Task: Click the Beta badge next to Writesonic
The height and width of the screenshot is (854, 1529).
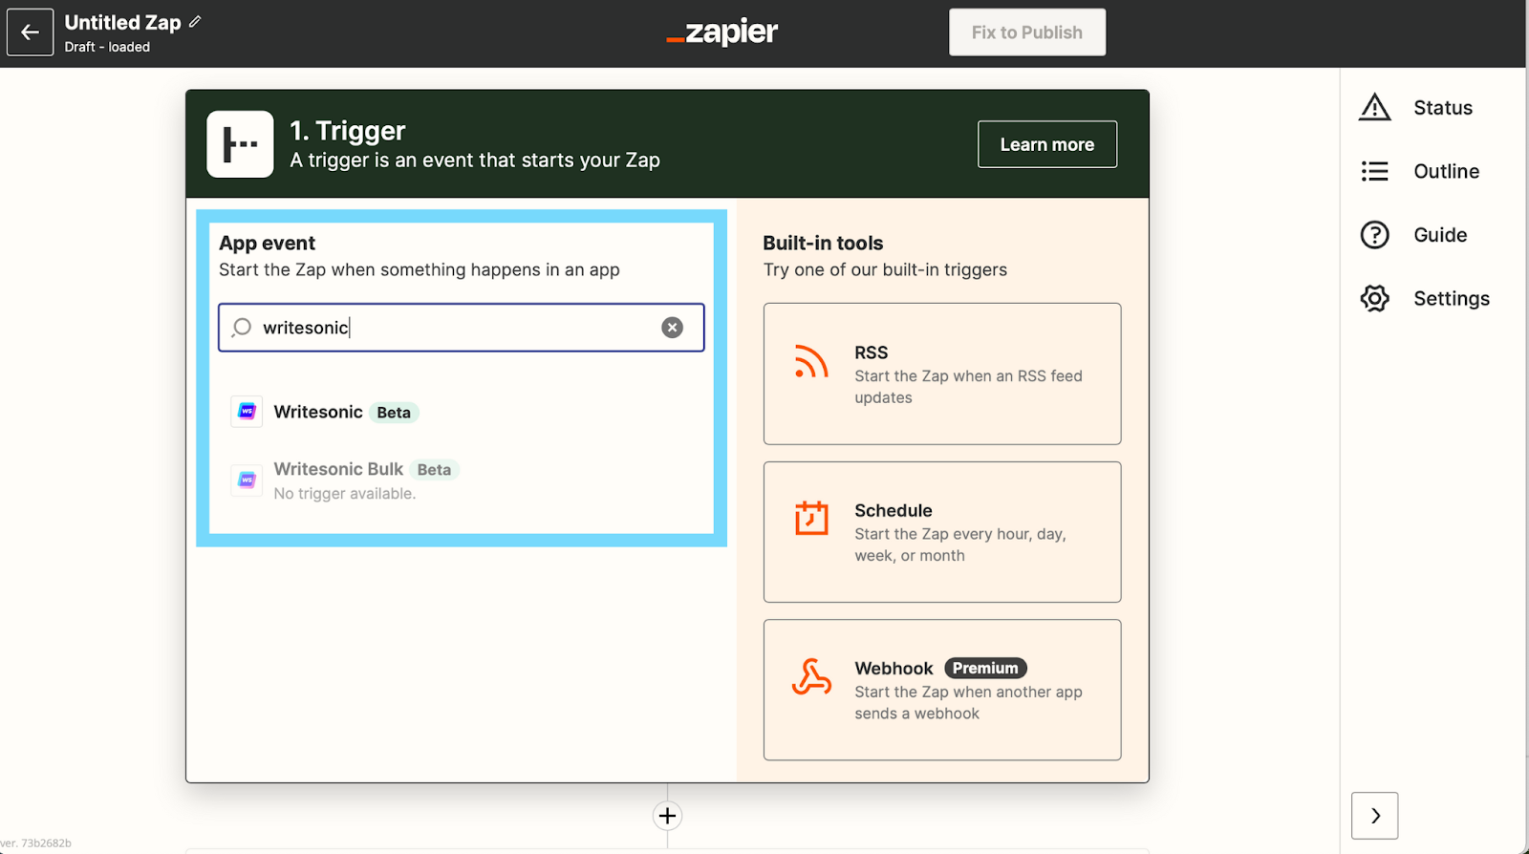Action: 394,413
